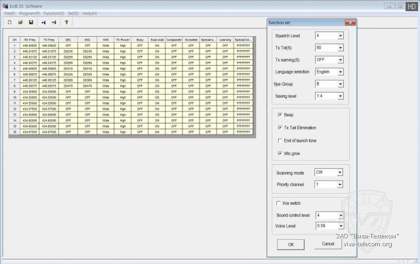The height and width of the screenshot is (264, 420).
Task: Select channel 1 FFFFFFFF cell
Action: pos(243,45)
